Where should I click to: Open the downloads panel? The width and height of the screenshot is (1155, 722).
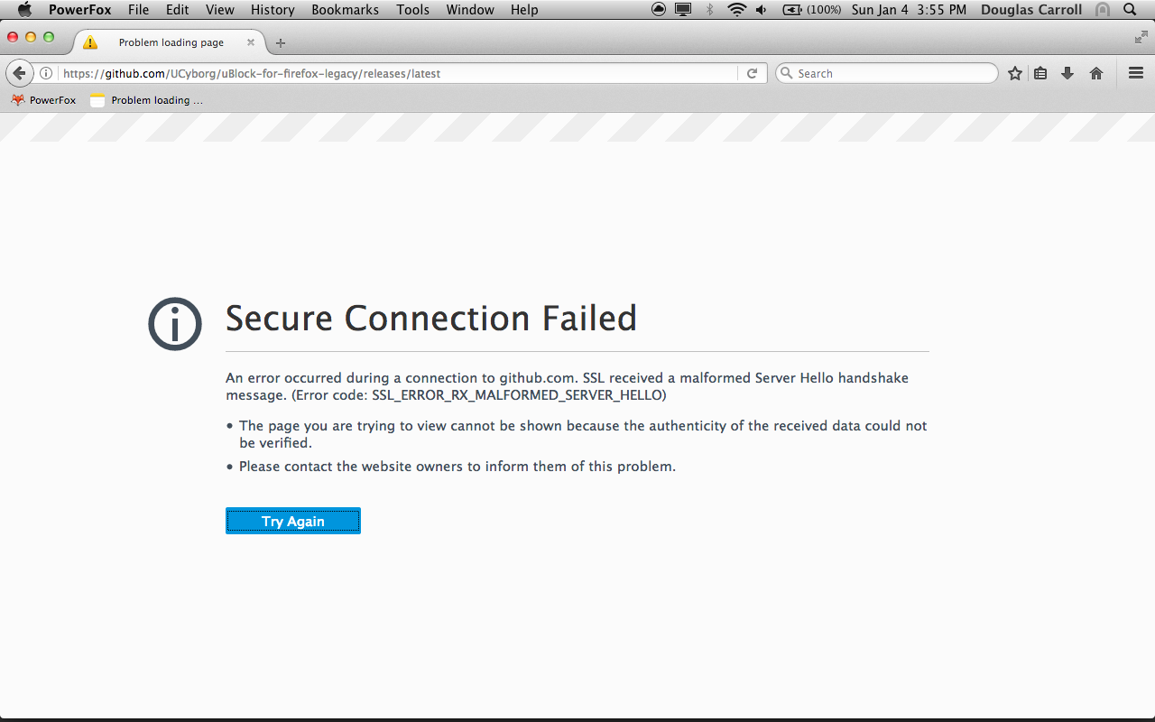point(1068,73)
